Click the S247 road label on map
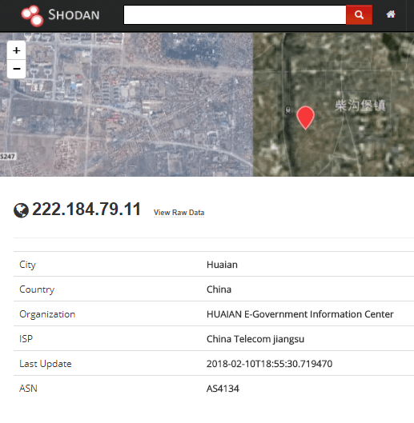 click(7, 157)
